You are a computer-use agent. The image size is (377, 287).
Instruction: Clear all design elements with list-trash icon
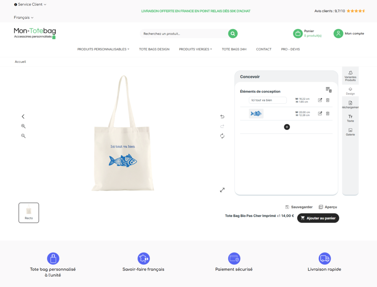click(328, 90)
